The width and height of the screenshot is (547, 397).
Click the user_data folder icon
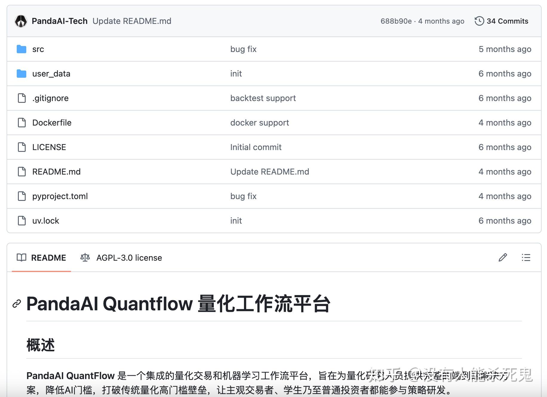tap(21, 74)
